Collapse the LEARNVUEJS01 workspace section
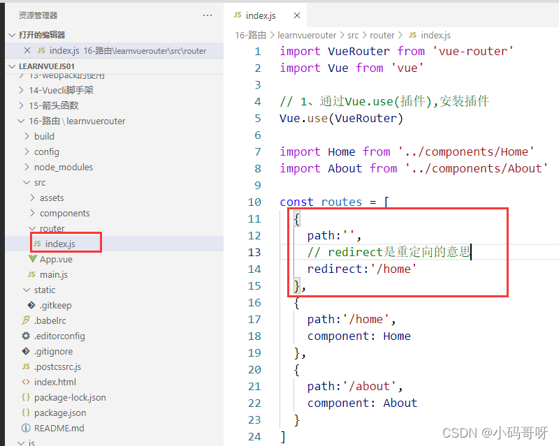This screenshot has height=446, width=559. 13,66
